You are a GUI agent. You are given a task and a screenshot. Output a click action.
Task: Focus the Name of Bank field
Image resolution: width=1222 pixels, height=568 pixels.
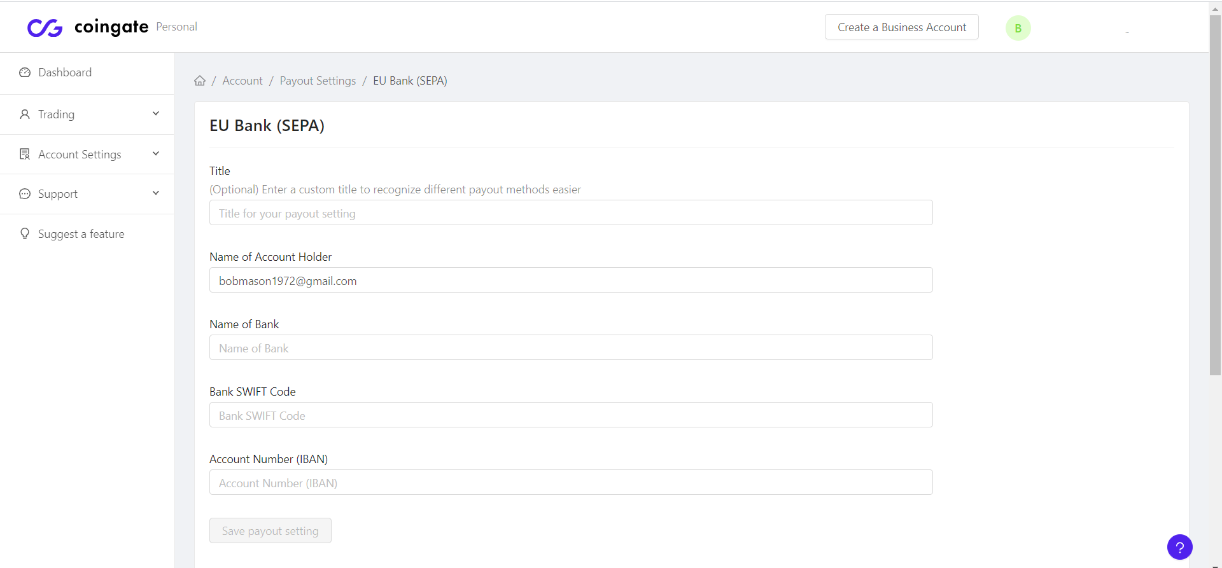571,348
